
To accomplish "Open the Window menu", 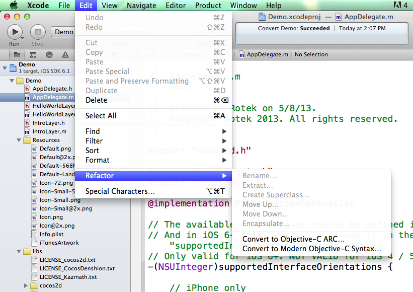I will click(x=243, y=5).
